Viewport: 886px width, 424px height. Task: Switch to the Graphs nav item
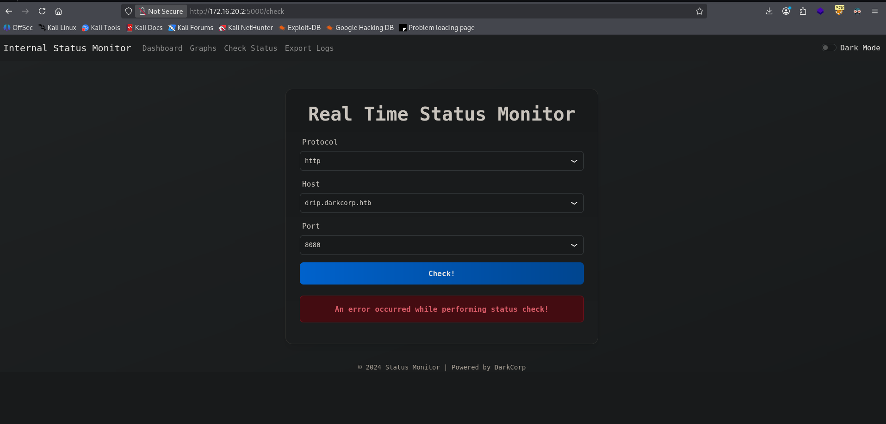pos(203,48)
